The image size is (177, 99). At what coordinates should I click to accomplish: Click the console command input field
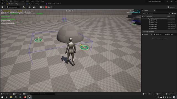tap(42, 94)
